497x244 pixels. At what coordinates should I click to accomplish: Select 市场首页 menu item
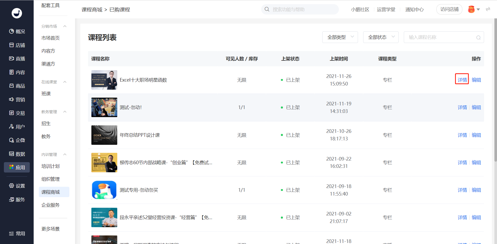point(50,38)
